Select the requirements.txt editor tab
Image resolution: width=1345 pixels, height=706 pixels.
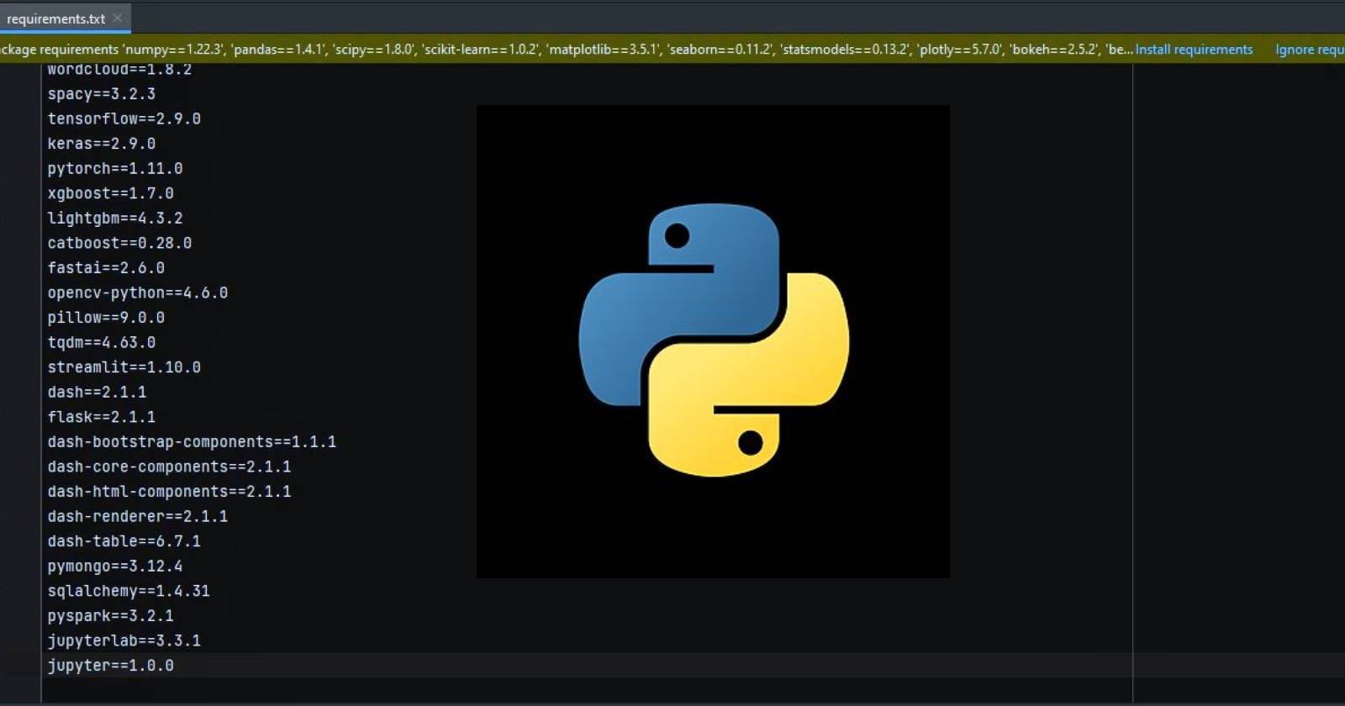click(x=55, y=18)
